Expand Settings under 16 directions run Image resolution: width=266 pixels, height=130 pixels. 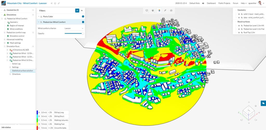[x=10, y=67]
